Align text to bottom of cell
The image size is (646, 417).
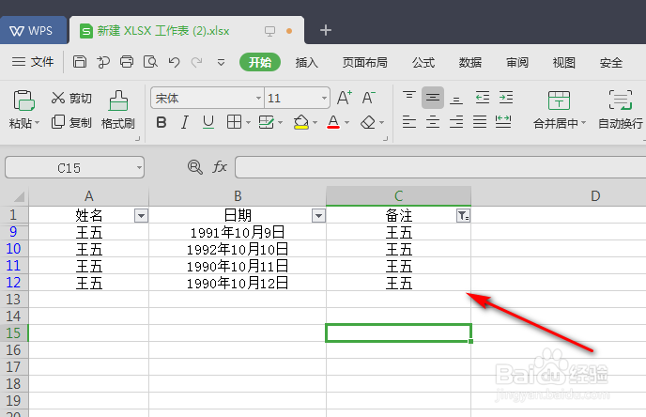click(x=456, y=100)
